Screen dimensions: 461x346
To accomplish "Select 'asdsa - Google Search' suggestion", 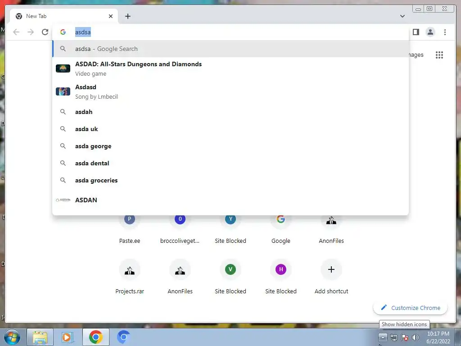I will point(230,49).
